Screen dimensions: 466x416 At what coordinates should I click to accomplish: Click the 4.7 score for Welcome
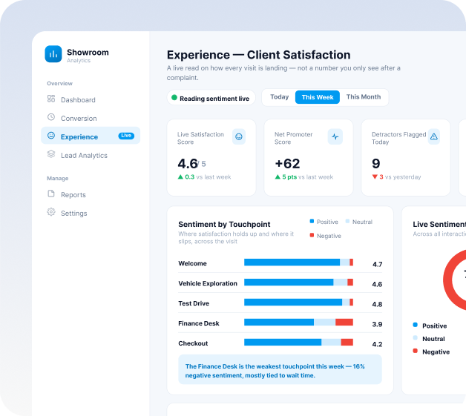click(377, 264)
